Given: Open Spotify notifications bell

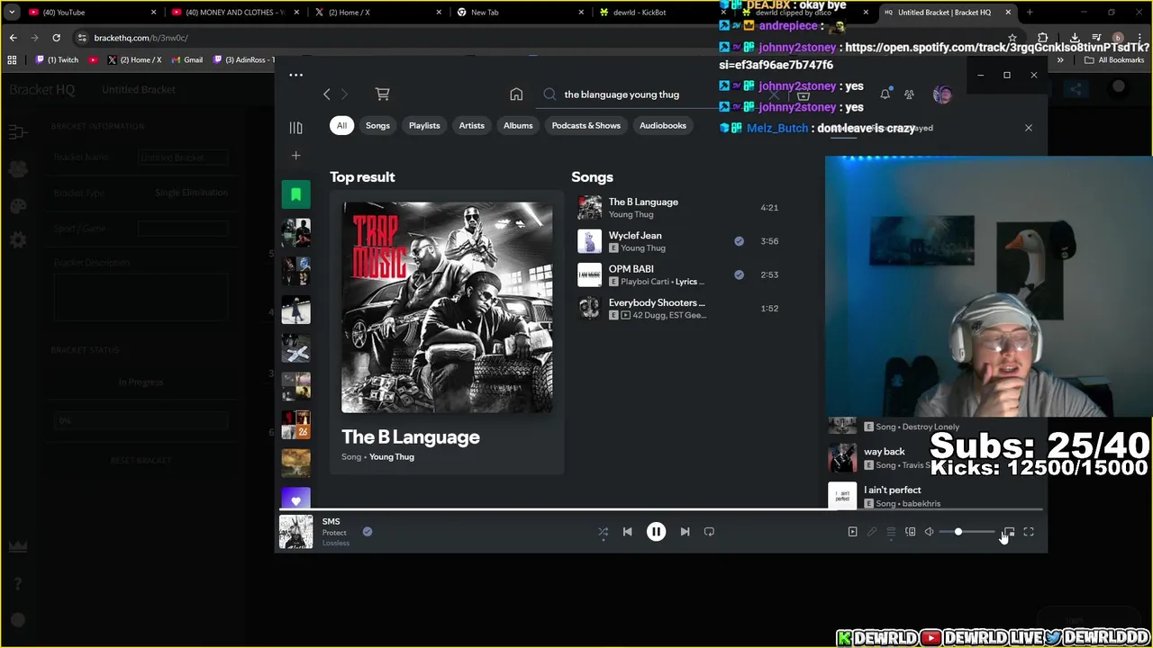Looking at the screenshot, I should tap(885, 94).
